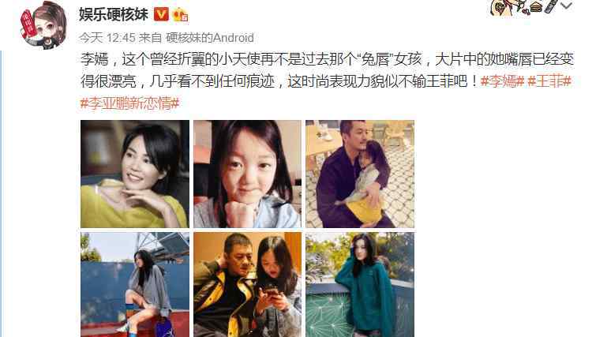Open the #王菲# hashtag topic
This screenshot has width=592, height=337.
[x=549, y=81]
